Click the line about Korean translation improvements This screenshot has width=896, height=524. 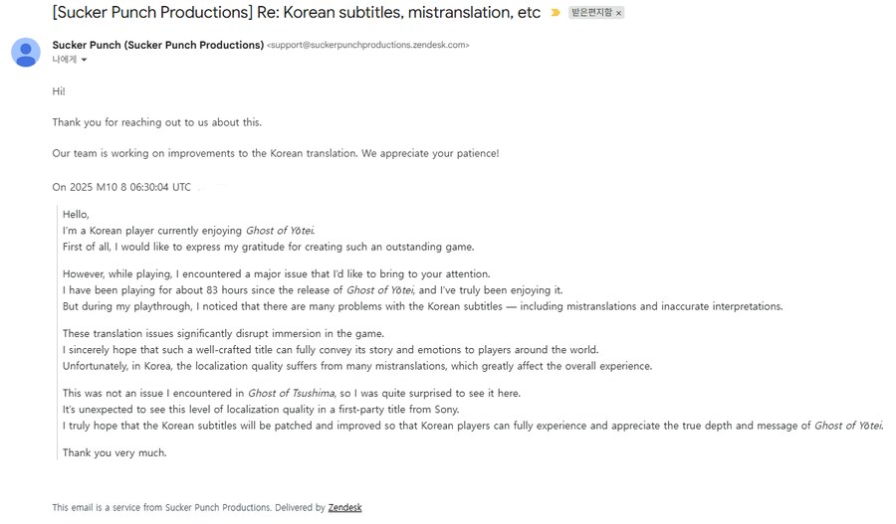(x=276, y=153)
